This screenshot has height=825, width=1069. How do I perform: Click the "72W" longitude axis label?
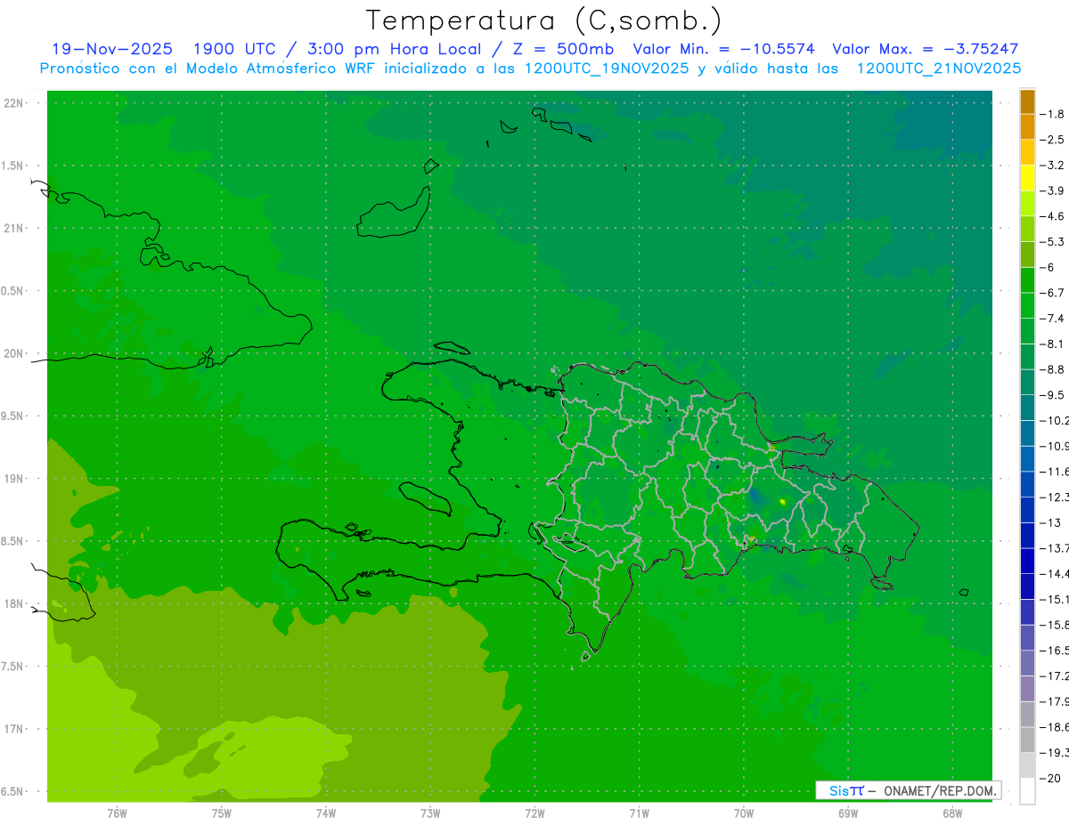(534, 813)
